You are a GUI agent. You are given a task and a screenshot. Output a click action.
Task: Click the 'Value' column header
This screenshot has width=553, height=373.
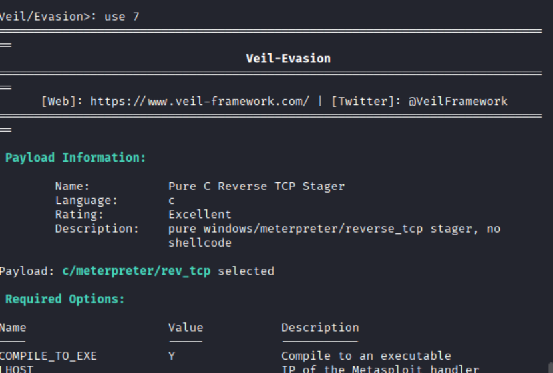186,328
